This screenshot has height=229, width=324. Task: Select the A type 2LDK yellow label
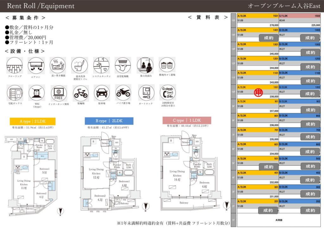tap(33, 121)
